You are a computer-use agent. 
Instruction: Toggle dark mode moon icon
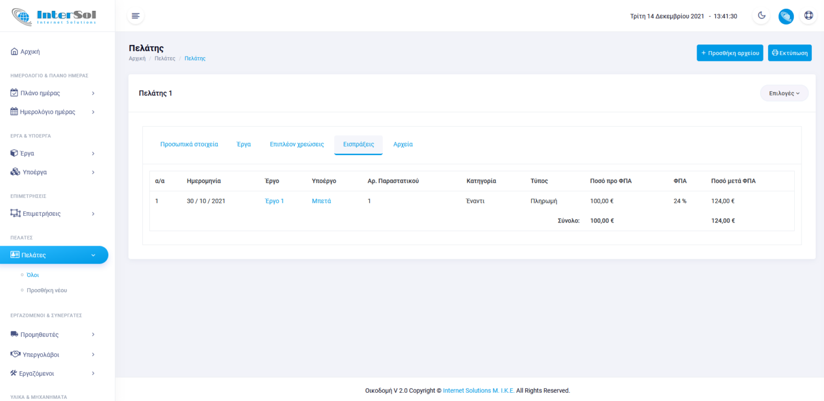click(761, 16)
